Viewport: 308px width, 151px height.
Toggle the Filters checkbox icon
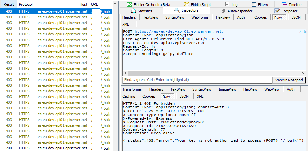(x=254, y=4)
